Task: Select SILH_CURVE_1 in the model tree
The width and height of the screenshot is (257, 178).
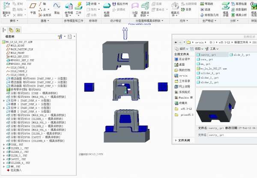Action: pos(17,67)
